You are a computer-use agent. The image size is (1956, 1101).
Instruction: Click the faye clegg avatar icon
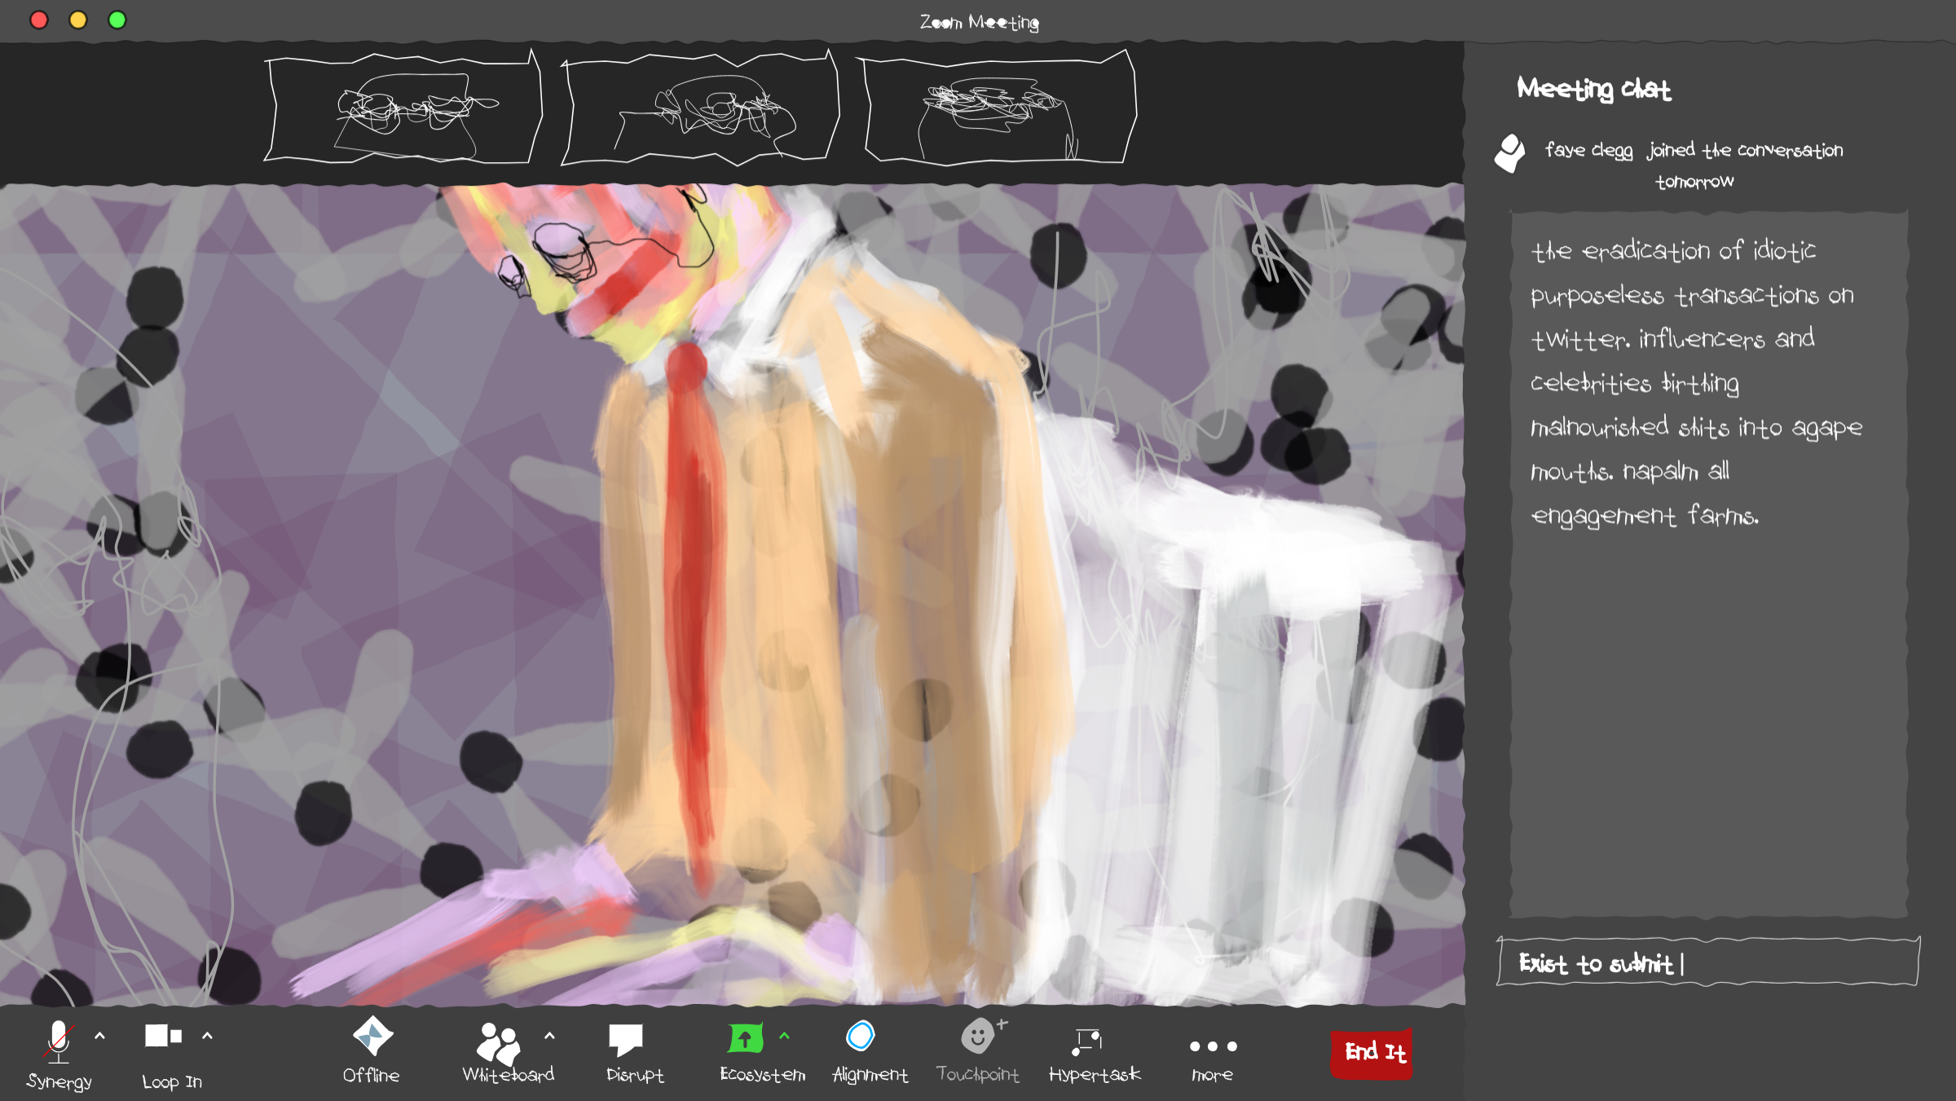pyautogui.click(x=1510, y=153)
